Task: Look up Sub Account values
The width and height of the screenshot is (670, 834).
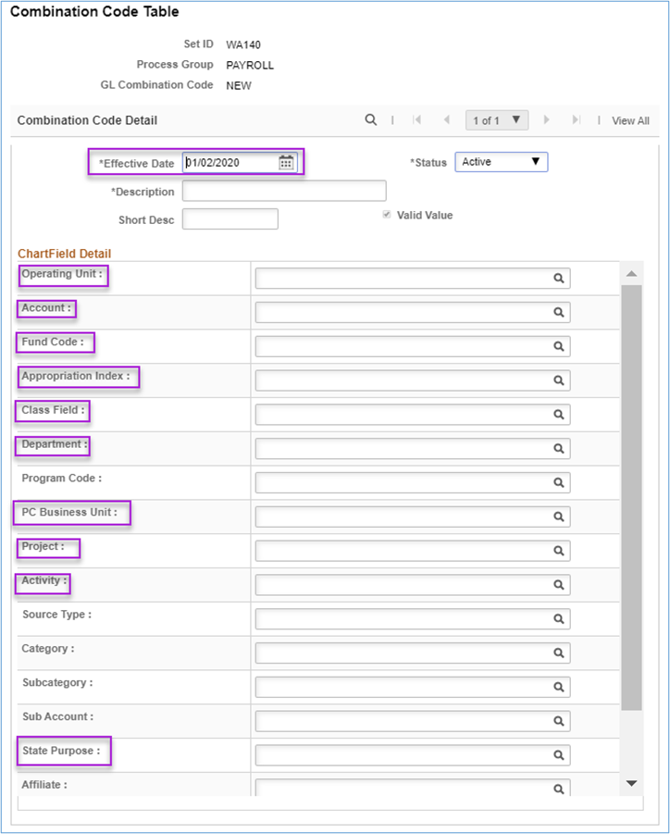Action: click(x=558, y=721)
